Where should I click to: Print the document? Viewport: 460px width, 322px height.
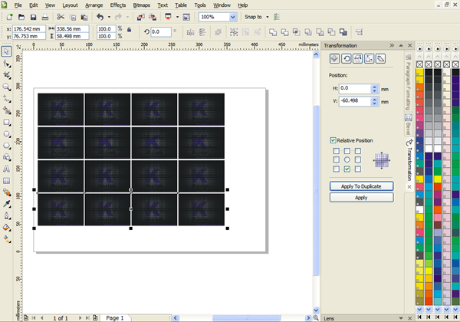pyautogui.click(x=45, y=17)
